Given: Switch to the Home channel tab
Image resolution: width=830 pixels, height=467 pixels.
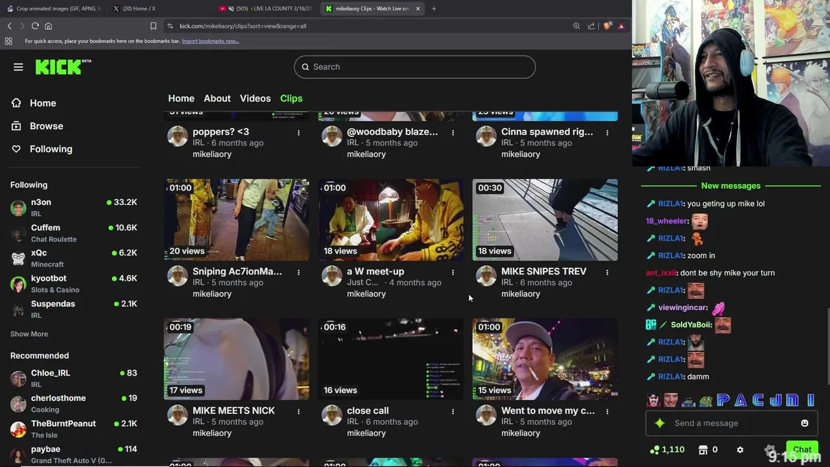Looking at the screenshot, I should [x=181, y=99].
